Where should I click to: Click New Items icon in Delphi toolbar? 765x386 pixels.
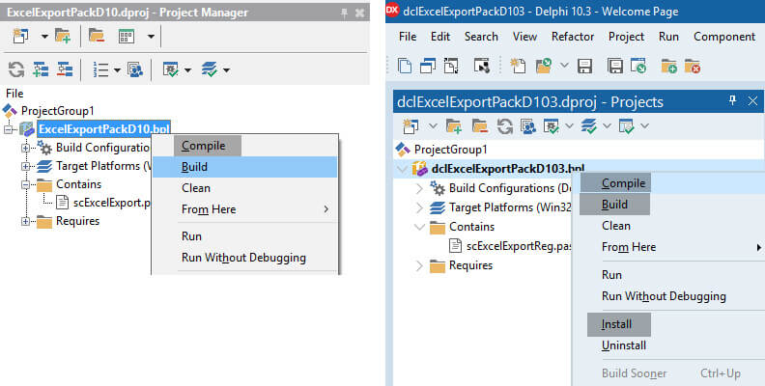click(x=518, y=66)
